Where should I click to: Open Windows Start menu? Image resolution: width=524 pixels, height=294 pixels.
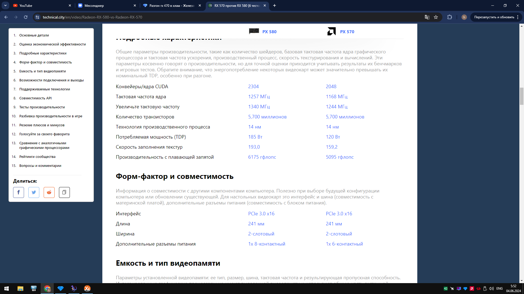coord(7,289)
